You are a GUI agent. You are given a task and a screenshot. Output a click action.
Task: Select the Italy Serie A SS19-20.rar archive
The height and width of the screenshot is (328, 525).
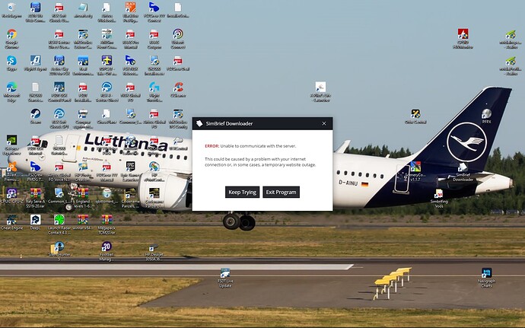point(35,197)
